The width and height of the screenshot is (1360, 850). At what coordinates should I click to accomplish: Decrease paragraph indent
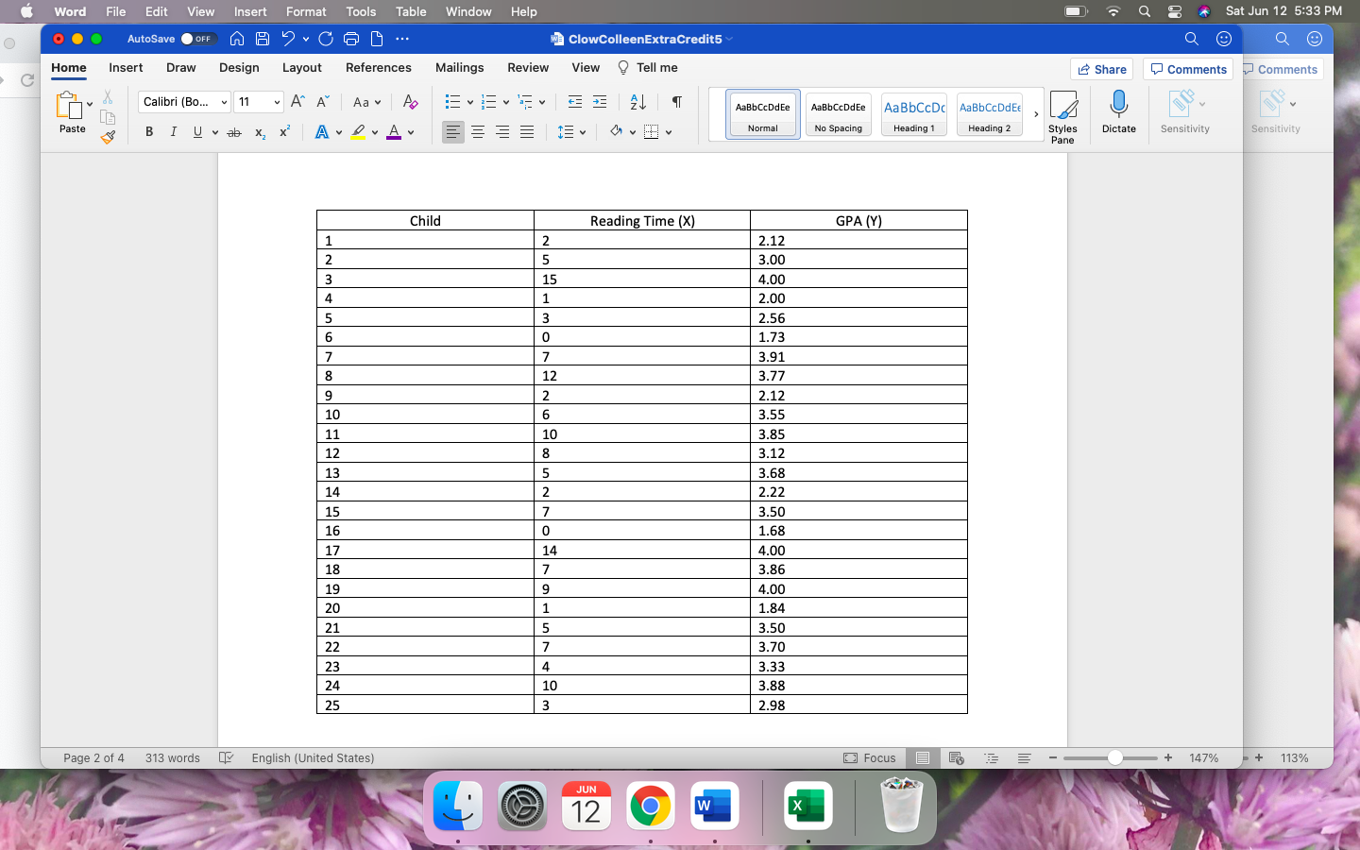574,102
